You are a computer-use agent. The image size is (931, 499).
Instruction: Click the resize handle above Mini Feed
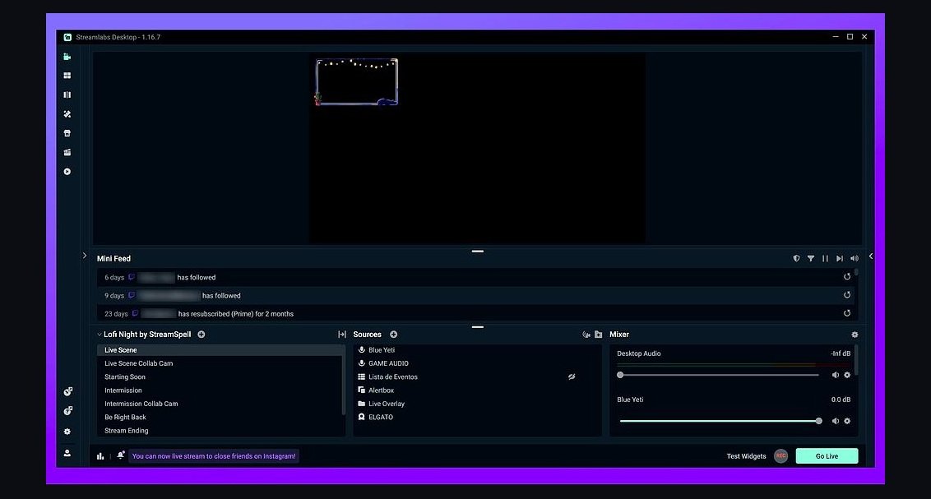[477, 251]
